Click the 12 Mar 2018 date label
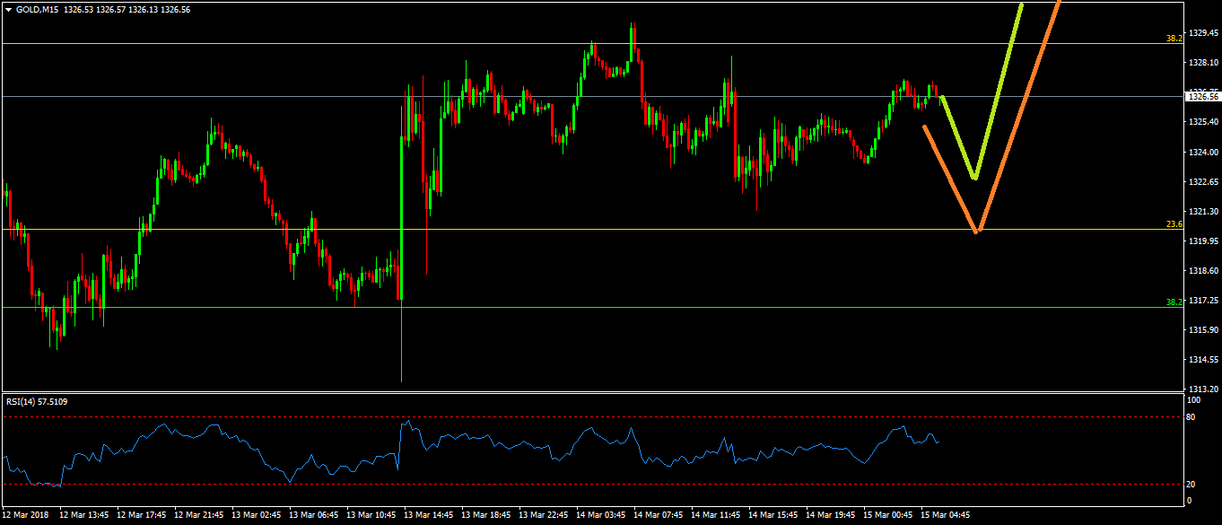The width and height of the screenshot is (1222, 525). [26, 515]
